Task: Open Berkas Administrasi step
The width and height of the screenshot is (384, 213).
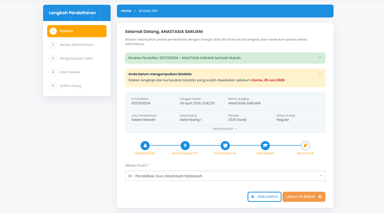Action: 76,45
